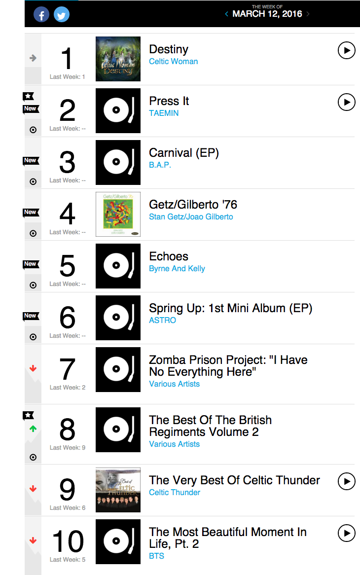
Task: Click the star badge beside rank 8
Action: point(28,415)
